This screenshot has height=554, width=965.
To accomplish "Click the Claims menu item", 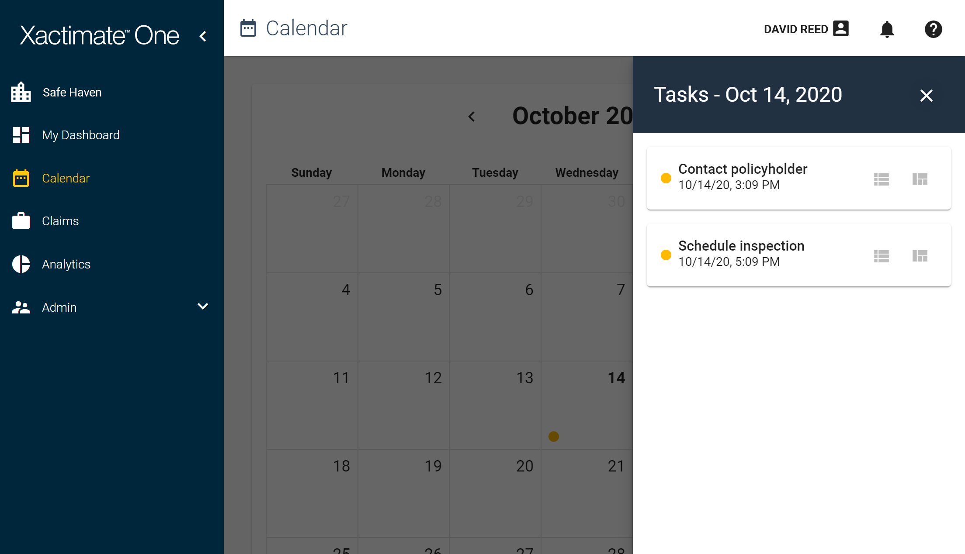I will point(60,220).
